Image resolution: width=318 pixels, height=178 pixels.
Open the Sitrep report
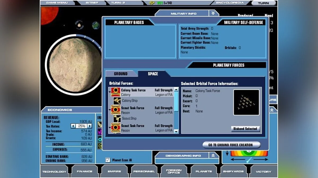[92, 3]
